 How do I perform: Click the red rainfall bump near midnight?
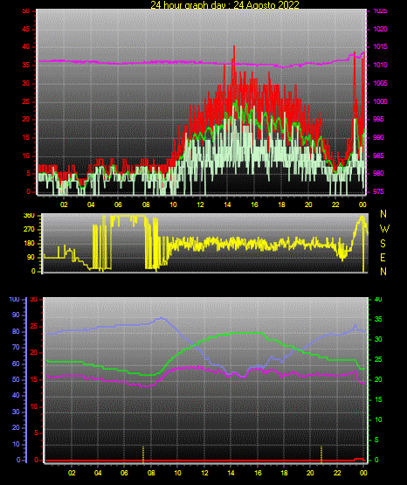[x=359, y=460]
